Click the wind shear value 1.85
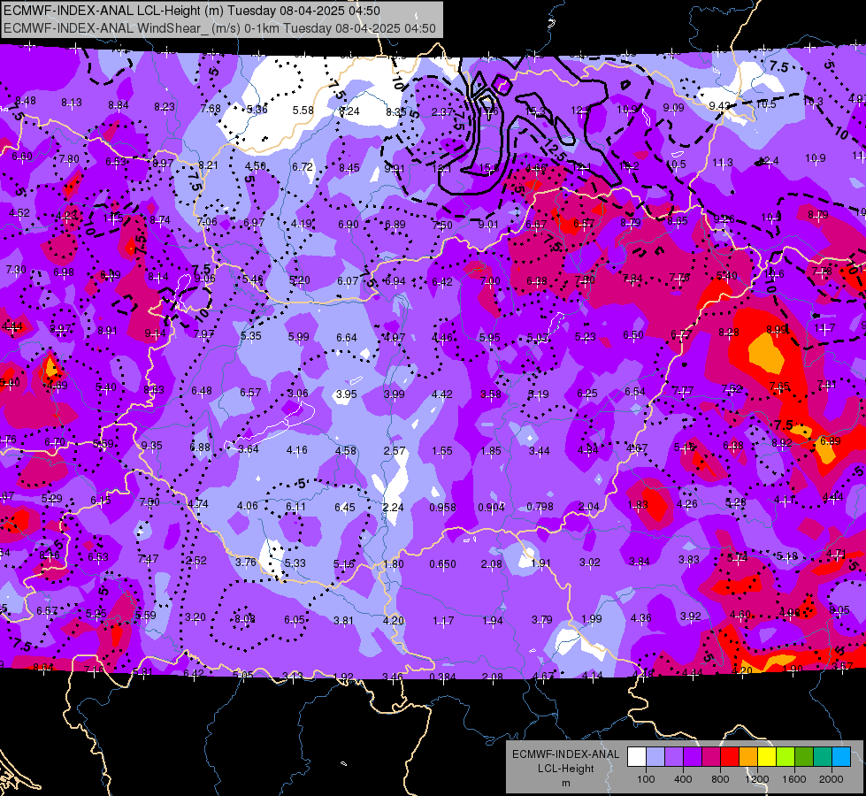866x796 pixels. click(x=490, y=451)
